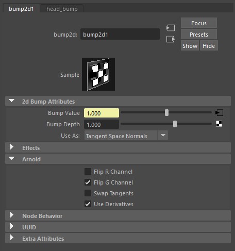
Task: Click the bump2d node name field
Action: [120, 35]
